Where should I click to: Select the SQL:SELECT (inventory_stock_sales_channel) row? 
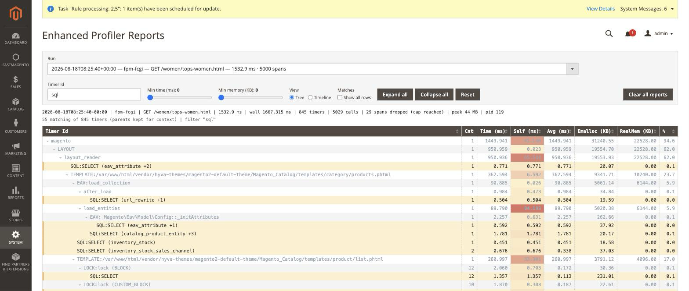(360, 251)
